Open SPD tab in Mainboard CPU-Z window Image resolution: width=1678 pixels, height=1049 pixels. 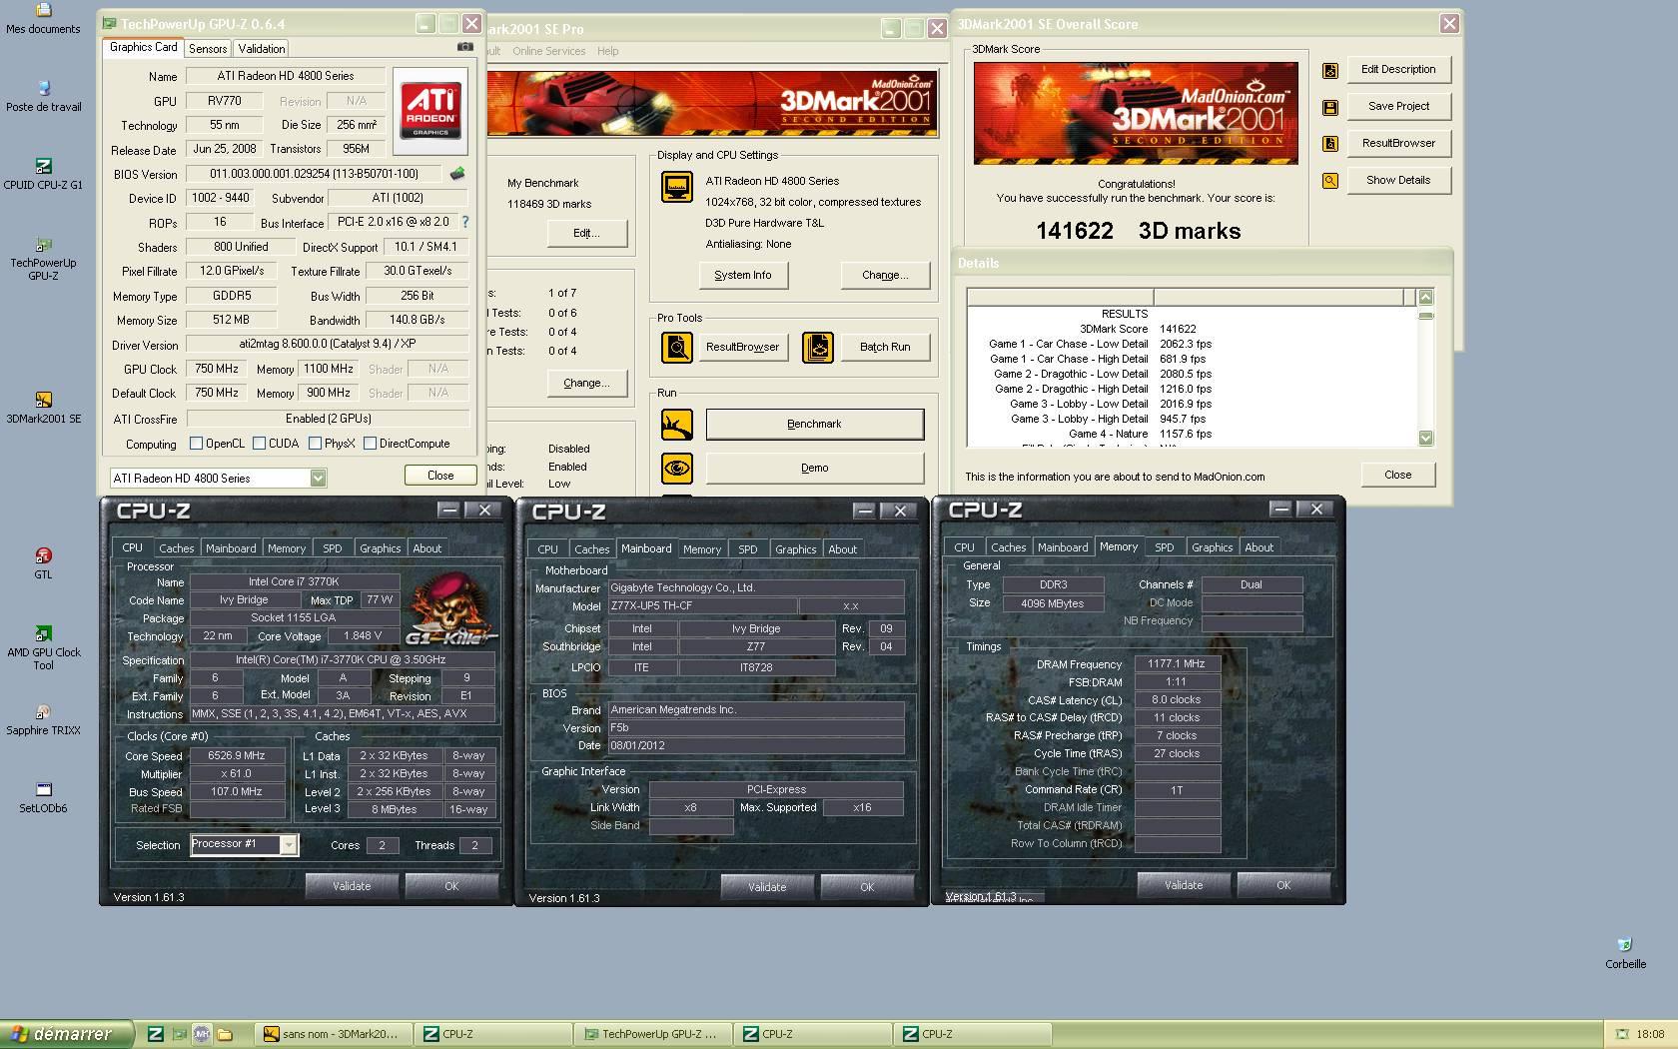[748, 549]
